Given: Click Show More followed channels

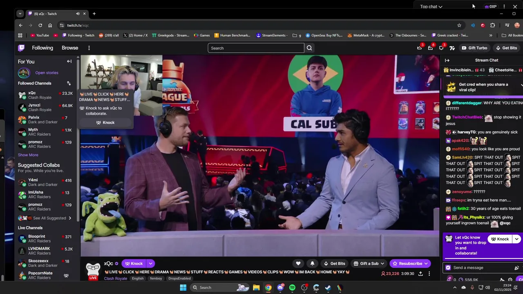Looking at the screenshot, I should coord(28,155).
